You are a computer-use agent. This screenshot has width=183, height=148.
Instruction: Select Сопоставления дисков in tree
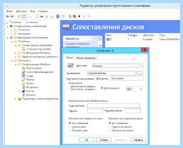[x=39, y=72]
